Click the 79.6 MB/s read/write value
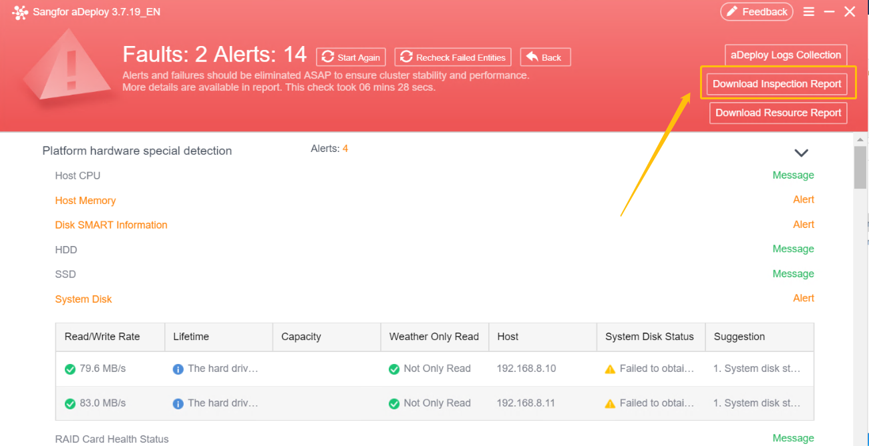This screenshot has height=446, width=869. tap(103, 369)
